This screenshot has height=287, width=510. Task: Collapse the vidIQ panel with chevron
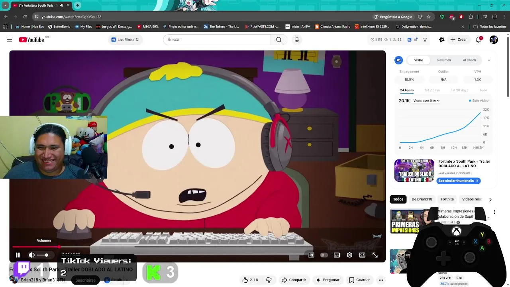tap(489, 60)
